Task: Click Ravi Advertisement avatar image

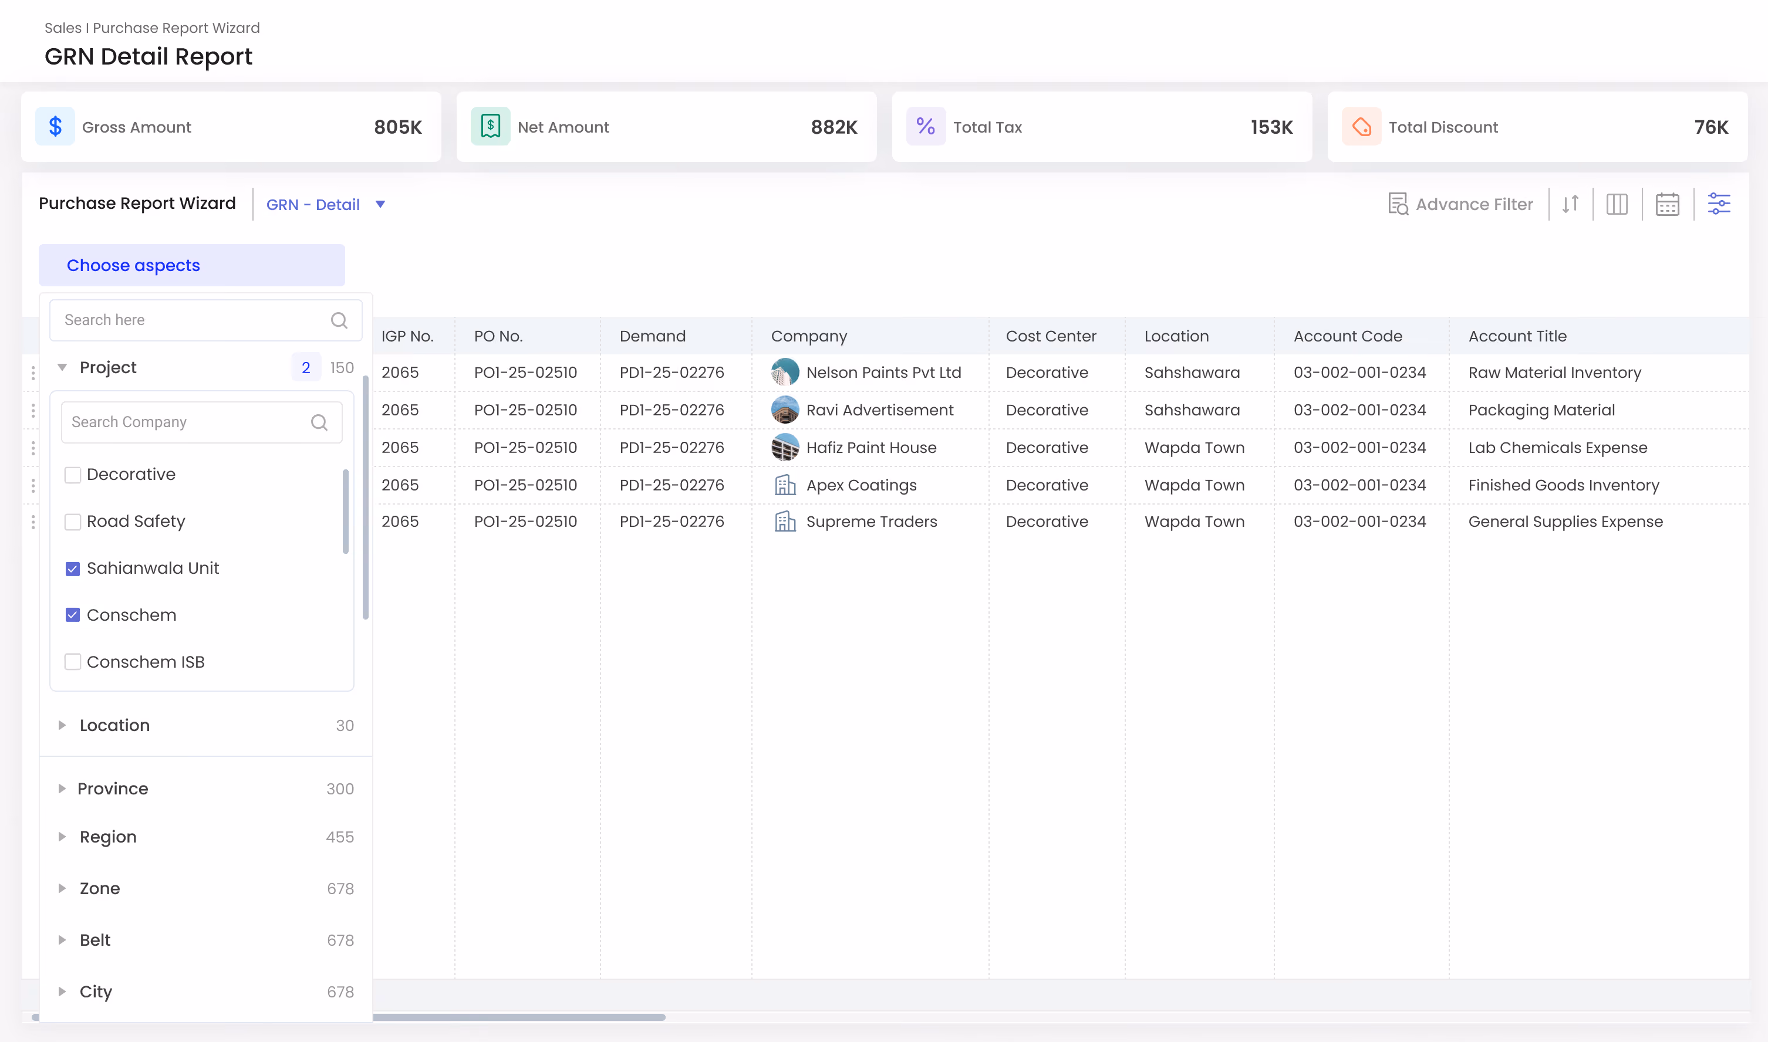Action: point(785,410)
